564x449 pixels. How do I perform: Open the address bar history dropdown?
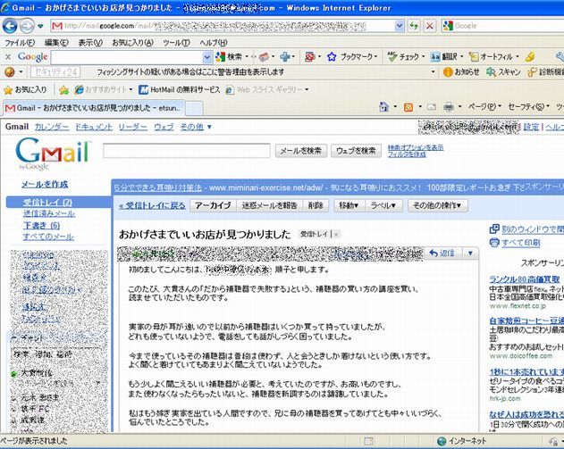point(400,26)
